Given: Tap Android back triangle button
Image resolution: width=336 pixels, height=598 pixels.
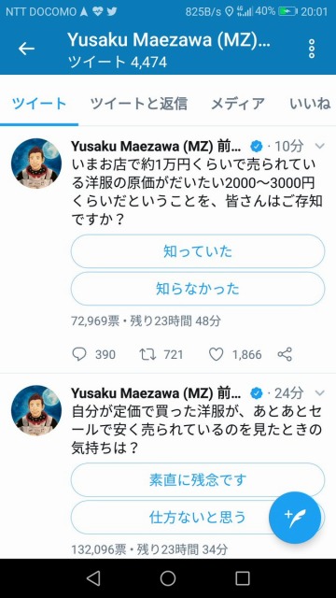Looking at the screenshot, I should [93, 578].
